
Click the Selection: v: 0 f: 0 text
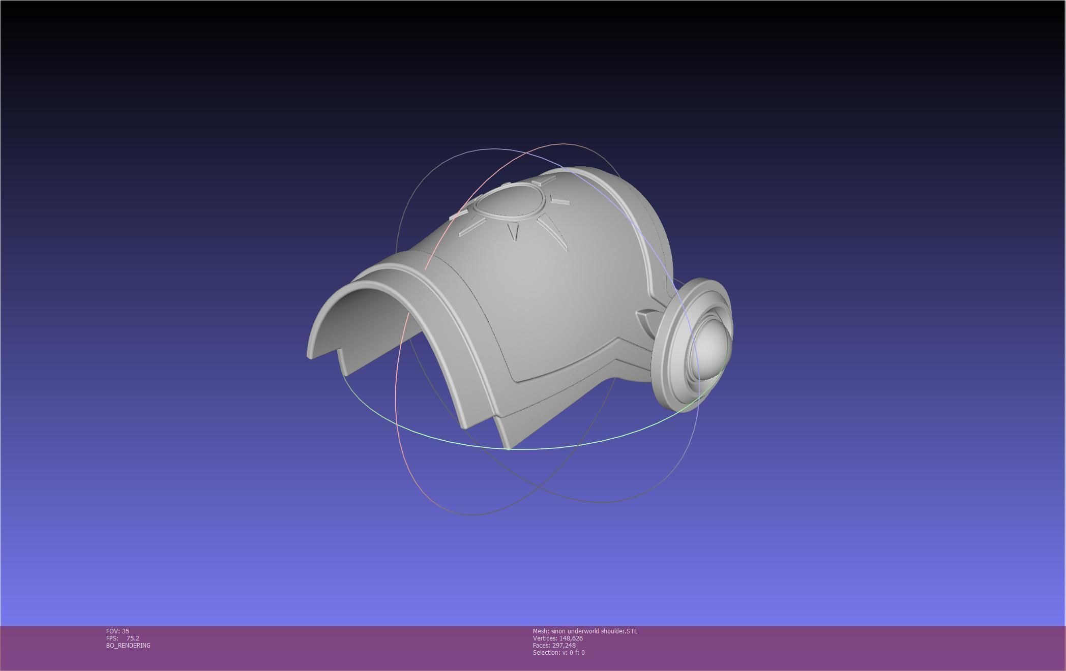pos(559,652)
